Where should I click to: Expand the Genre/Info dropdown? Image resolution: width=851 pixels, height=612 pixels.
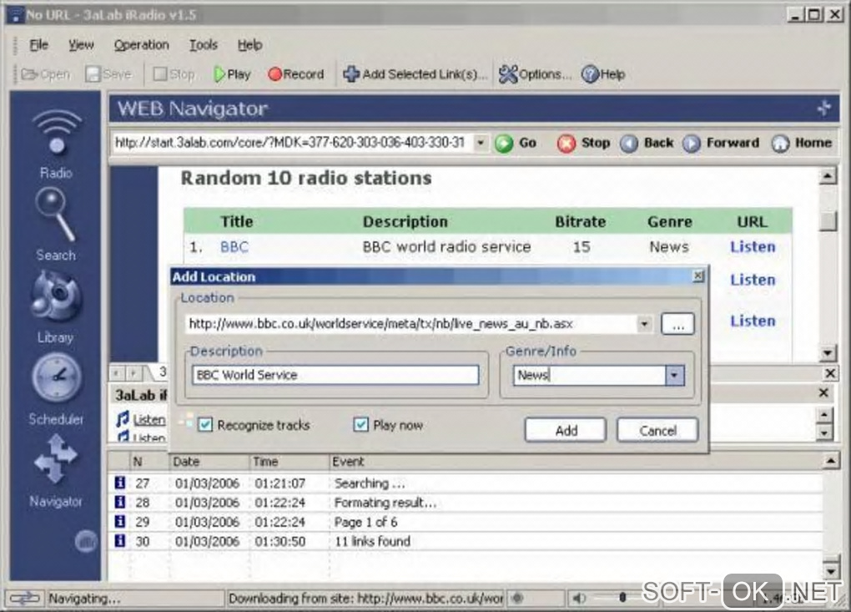[674, 376]
